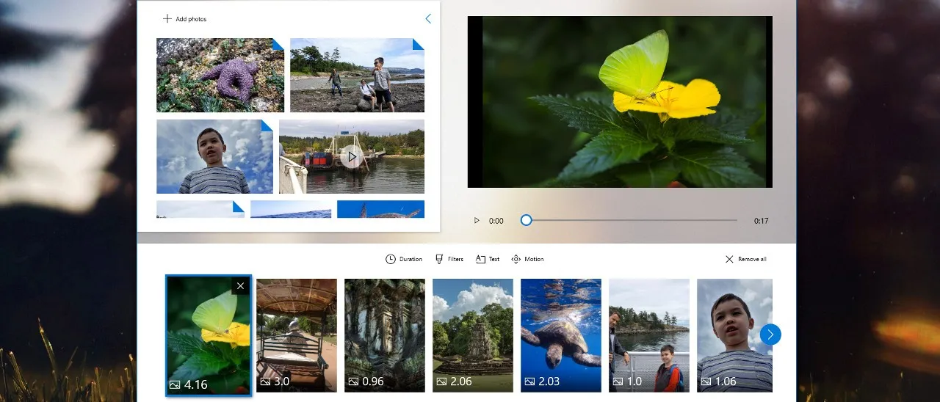The width and height of the screenshot is (940, 402).
Task: Open the Filters tool
Action: 439,259
